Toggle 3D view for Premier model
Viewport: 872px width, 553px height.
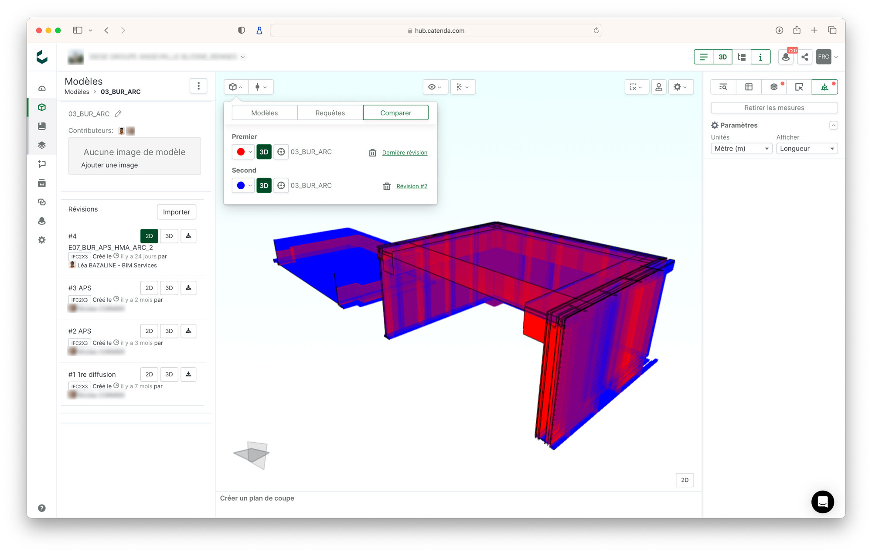coord(264,152)
